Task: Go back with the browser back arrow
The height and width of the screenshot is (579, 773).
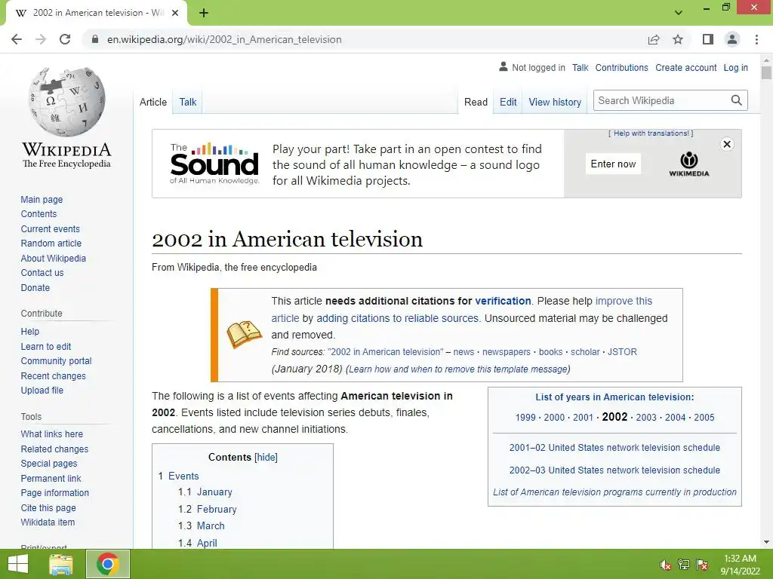Action: tap(17, 39)
